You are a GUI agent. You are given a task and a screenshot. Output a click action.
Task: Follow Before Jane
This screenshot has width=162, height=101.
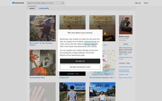[x=126, y=44]
